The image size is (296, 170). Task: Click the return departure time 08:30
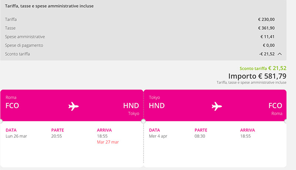tap(200, 136)
